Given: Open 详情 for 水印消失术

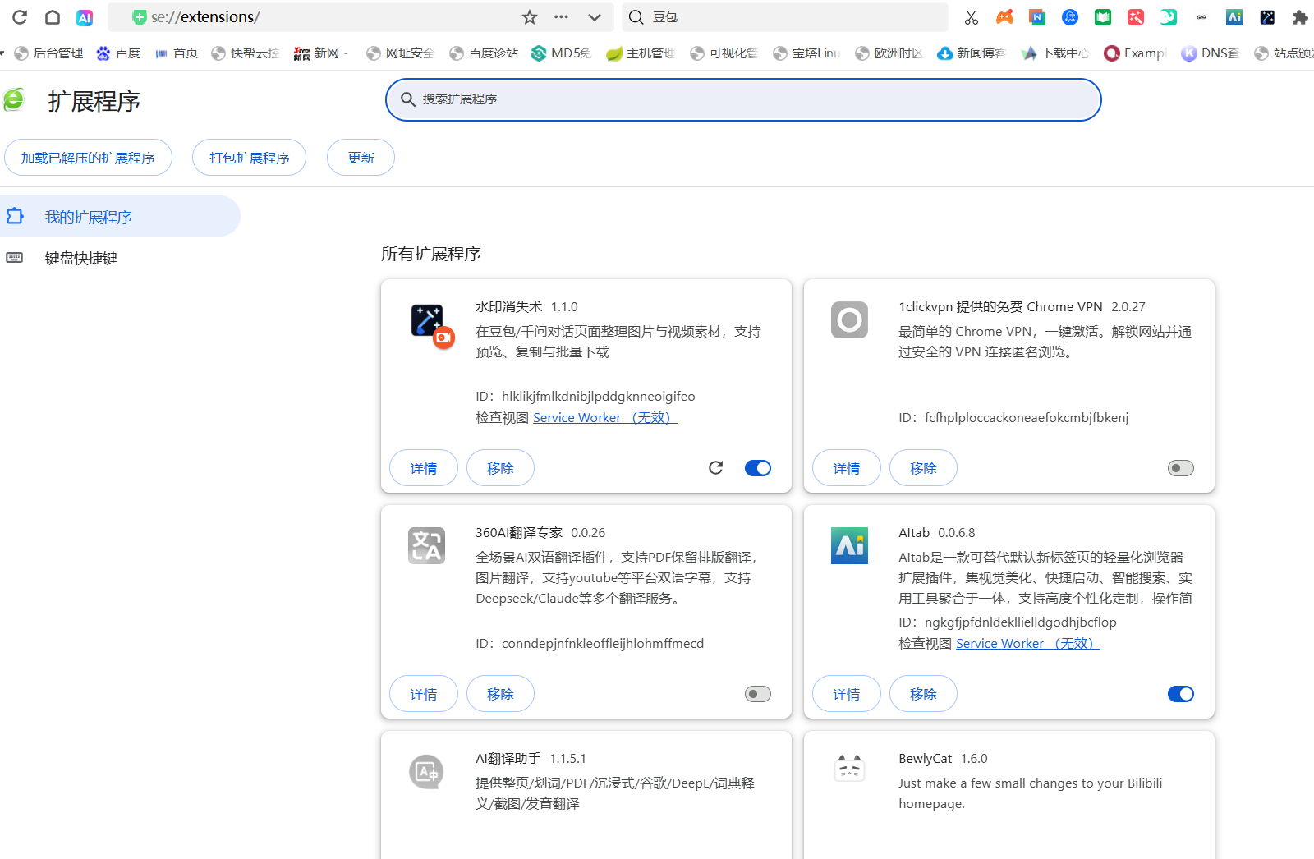Looking at the screenshot, I should (424, 468).
